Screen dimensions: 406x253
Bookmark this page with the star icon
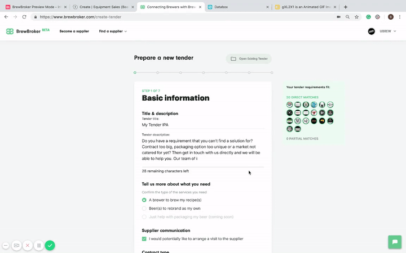357,17
